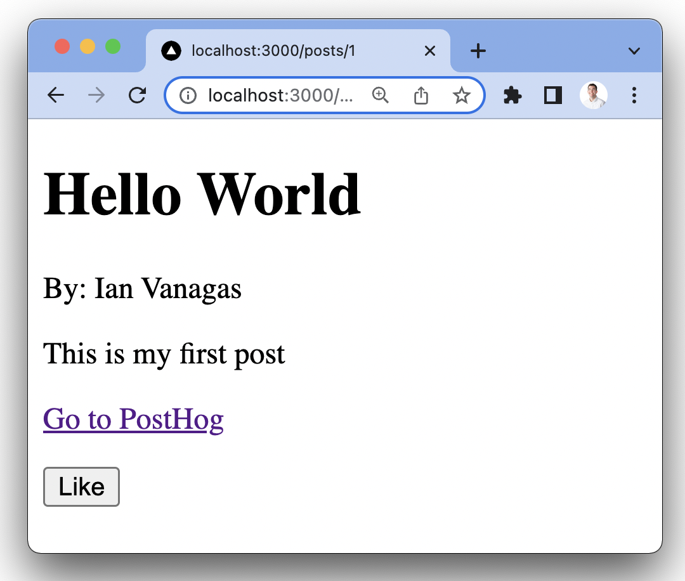Open the Extensions puzzle menu
685x581 pixels.
pos(512,95)
